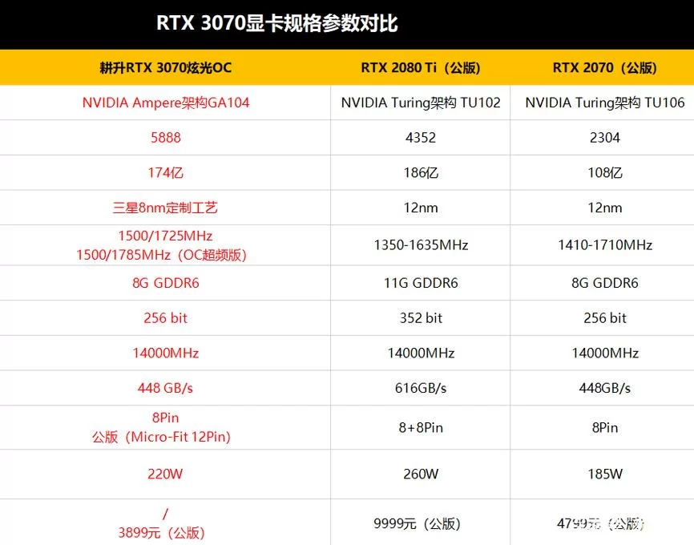Select the header "RTX 2080 Ti（公版）"

click(421, 68)
